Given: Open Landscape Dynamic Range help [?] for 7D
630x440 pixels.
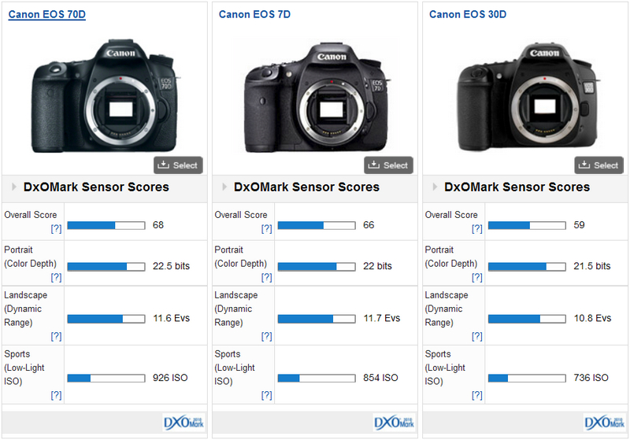Looking at the screenshot, I should (267, 336).
